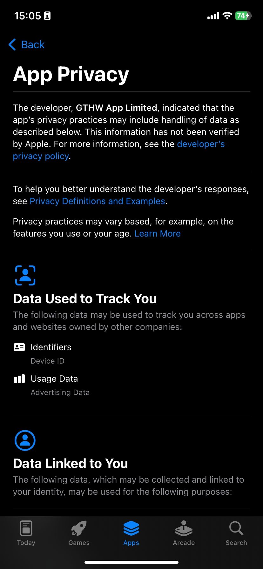Screen dimensions: 263x569
Task: Tap the Back chevron arrow
Action: [x=12, y=45]
